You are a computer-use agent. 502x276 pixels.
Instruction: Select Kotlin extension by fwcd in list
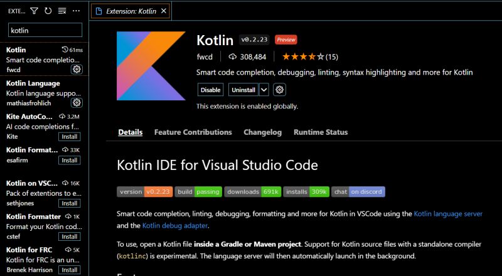click(44, 59)
